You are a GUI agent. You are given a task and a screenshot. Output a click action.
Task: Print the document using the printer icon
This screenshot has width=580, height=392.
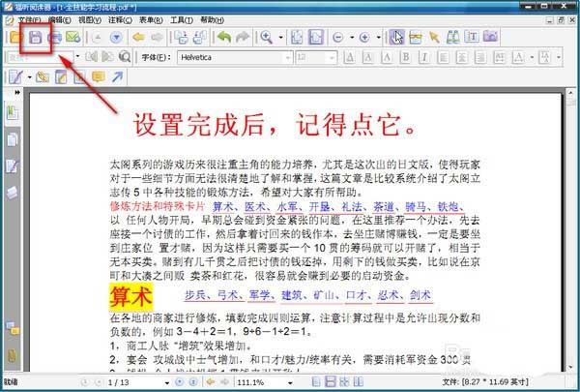55,38
